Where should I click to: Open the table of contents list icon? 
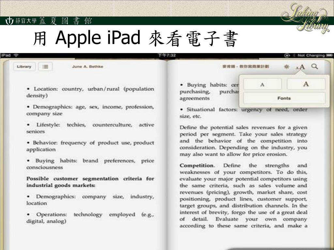point(45,66)
